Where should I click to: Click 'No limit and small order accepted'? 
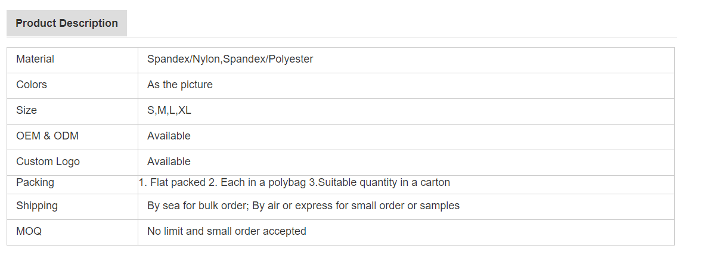point(227,231)
